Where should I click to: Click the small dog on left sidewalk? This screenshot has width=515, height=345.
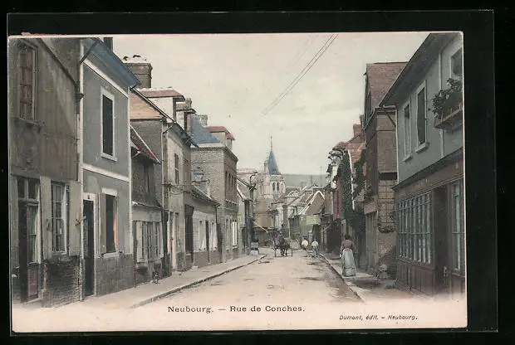[155, 275]
